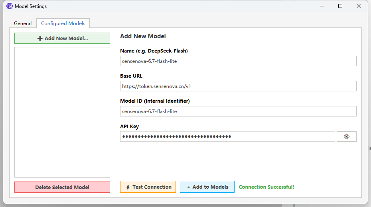Screen dimensions: 371x207
Task: Focus the Base URL input field
Action: [238, 86]
